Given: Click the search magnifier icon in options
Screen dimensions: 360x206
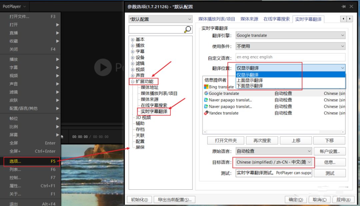Looking at the screenshot, I should [x=188, y=29].
